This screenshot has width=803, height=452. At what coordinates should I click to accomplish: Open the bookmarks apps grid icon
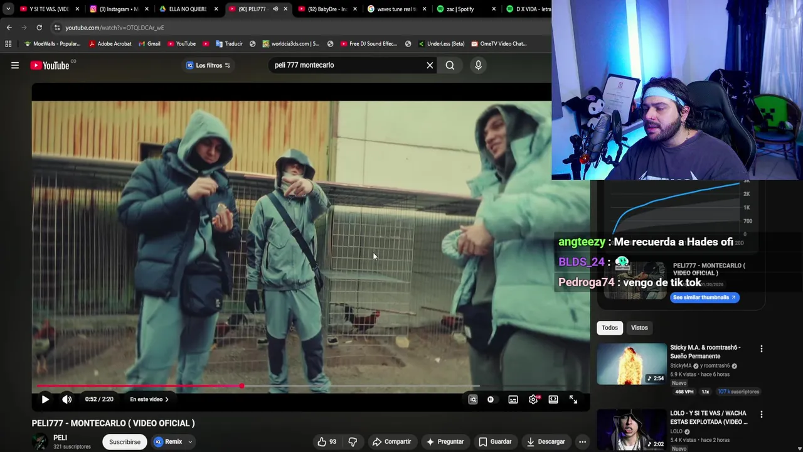(8, 44)
